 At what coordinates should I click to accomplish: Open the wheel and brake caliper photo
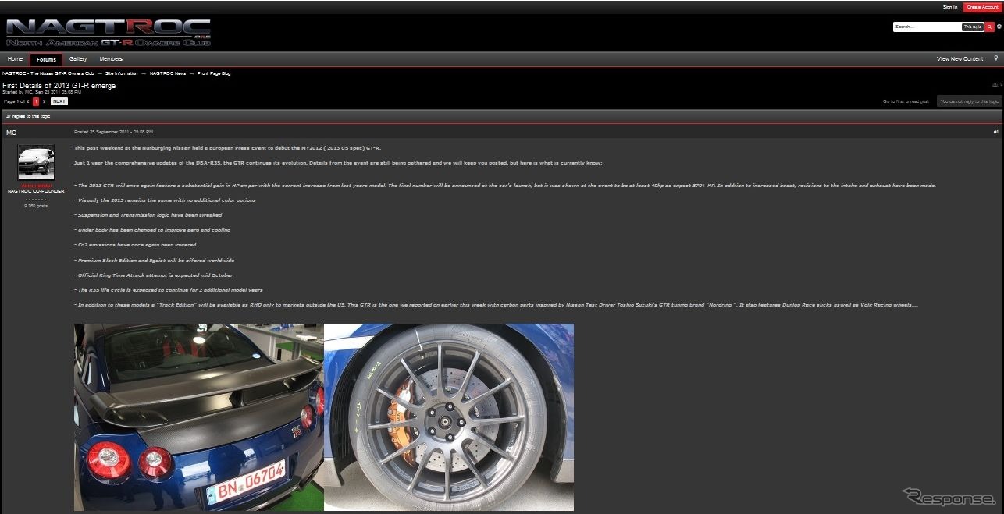(449, 417)
